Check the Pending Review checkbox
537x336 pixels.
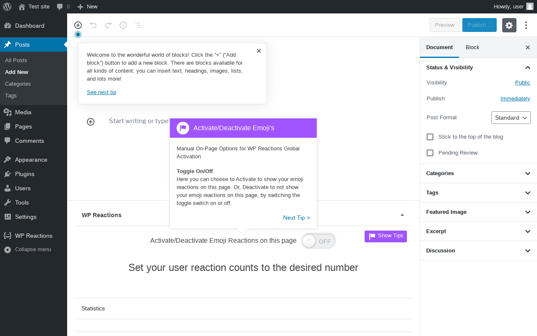coord(430,153)
